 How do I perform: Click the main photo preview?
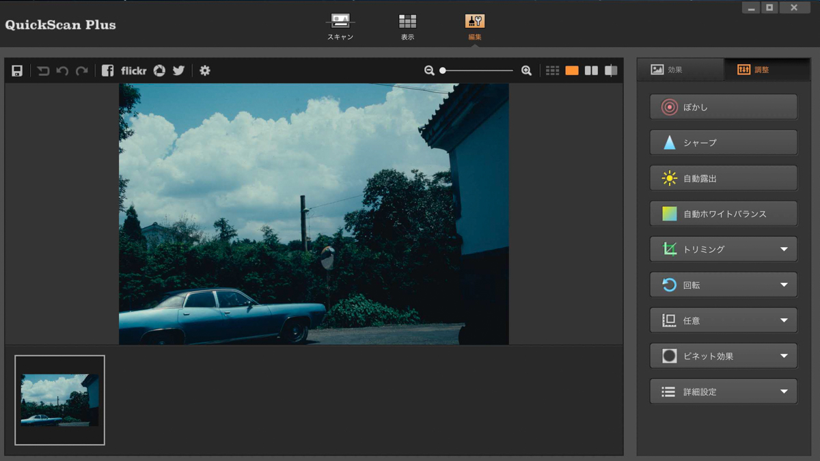(x=314, y=214)
